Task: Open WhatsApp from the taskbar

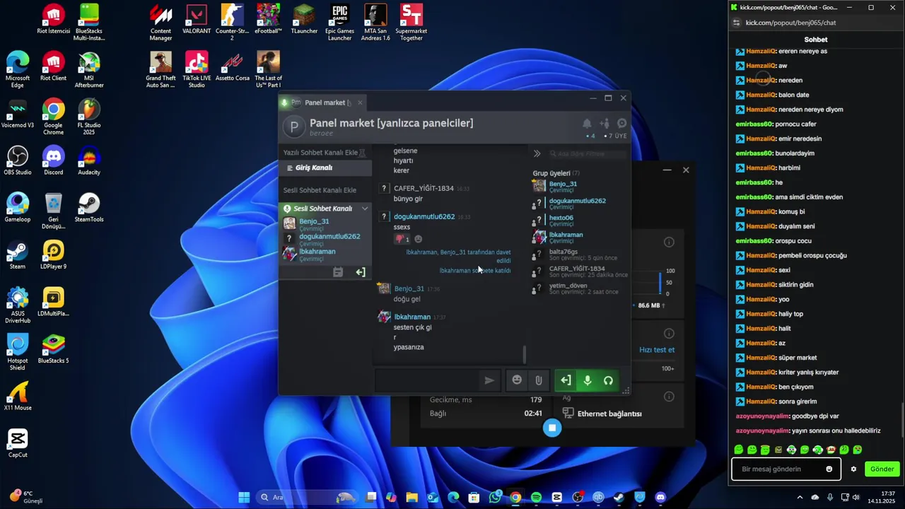Action: 495,498
